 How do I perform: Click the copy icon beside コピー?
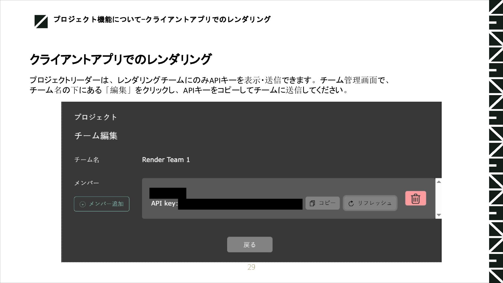pyautogui.click(x=312, y=203)
